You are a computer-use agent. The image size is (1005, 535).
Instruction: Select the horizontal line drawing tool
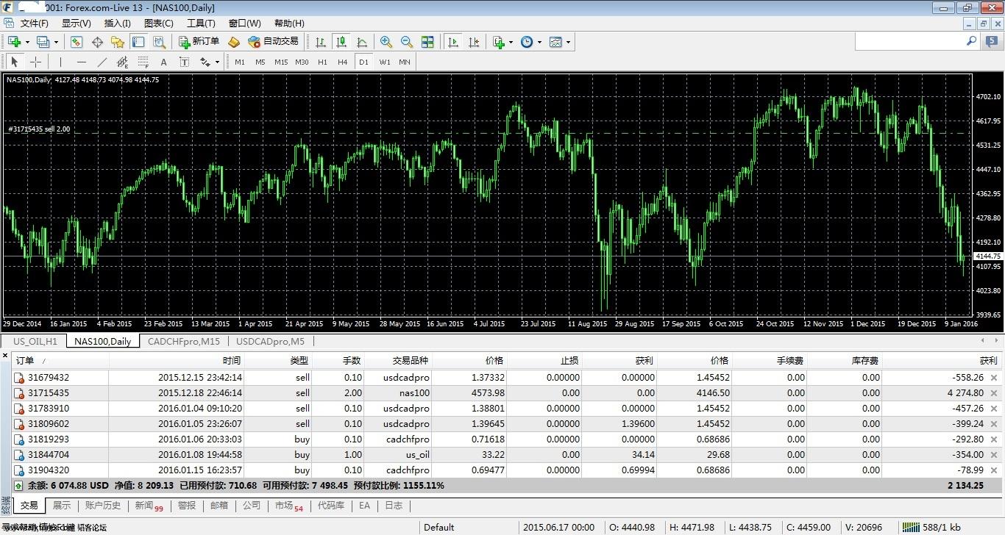81,62
